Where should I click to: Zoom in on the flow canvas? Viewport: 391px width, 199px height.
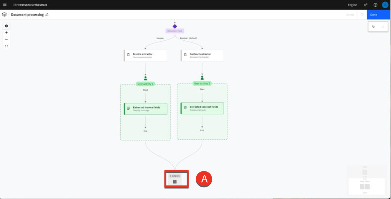(x=6, y=33)
